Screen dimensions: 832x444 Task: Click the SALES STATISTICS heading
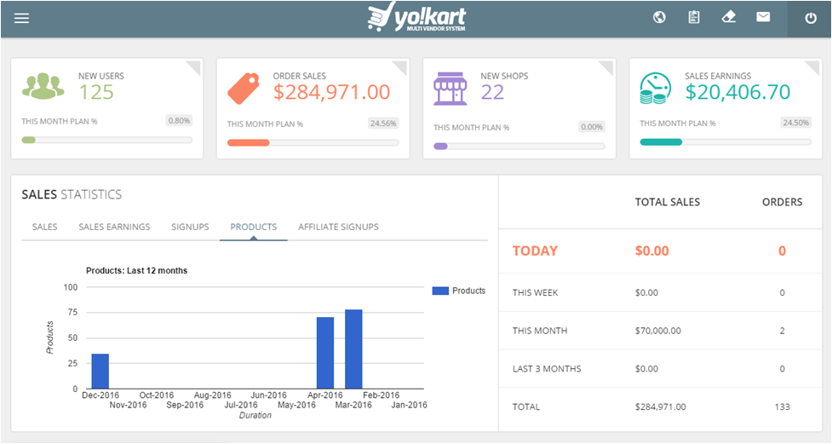click(72, 194)
